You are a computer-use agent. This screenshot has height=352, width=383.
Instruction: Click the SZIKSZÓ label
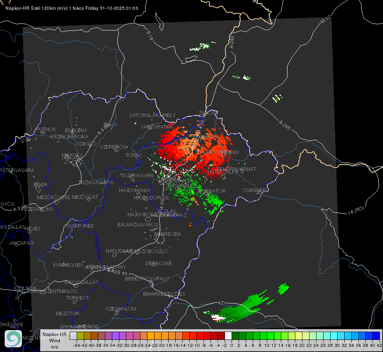pyautogui.click(x=87, y=144)
